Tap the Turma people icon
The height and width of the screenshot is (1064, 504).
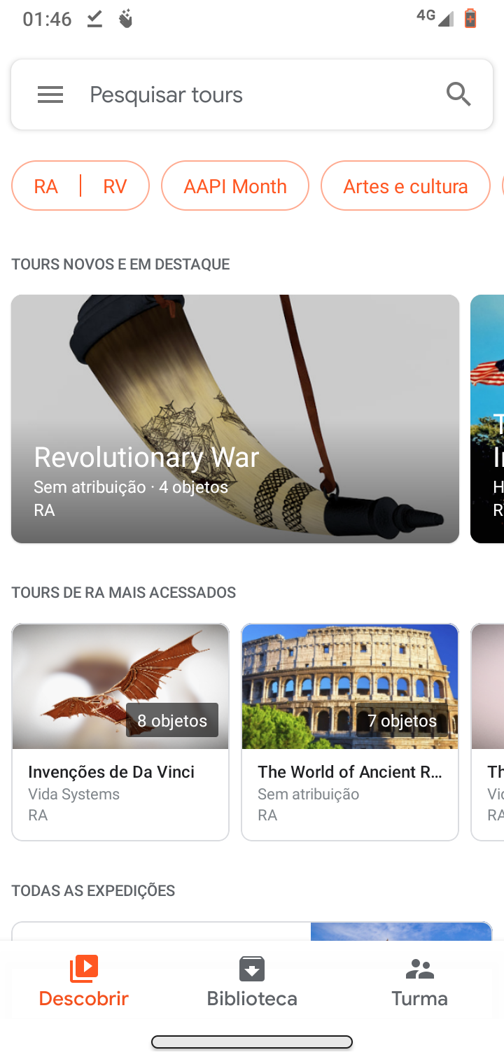coord(420,969)
